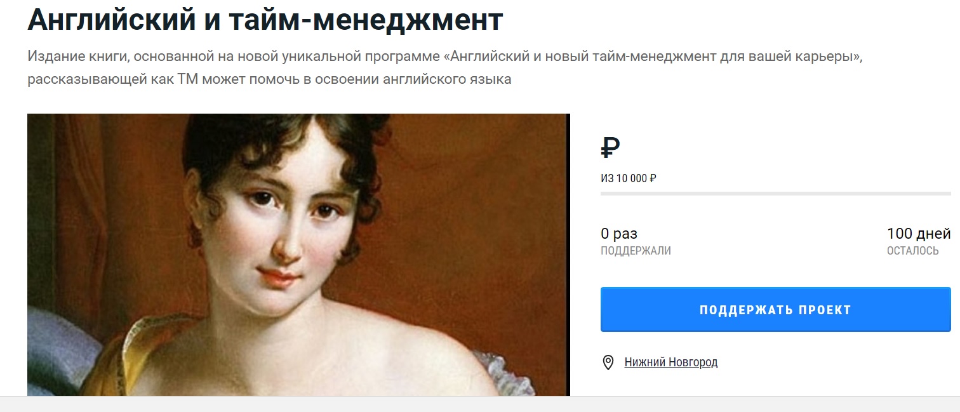
Task: Click the ПОДДЕРЖАЛИ label
Action: [636, 251]
